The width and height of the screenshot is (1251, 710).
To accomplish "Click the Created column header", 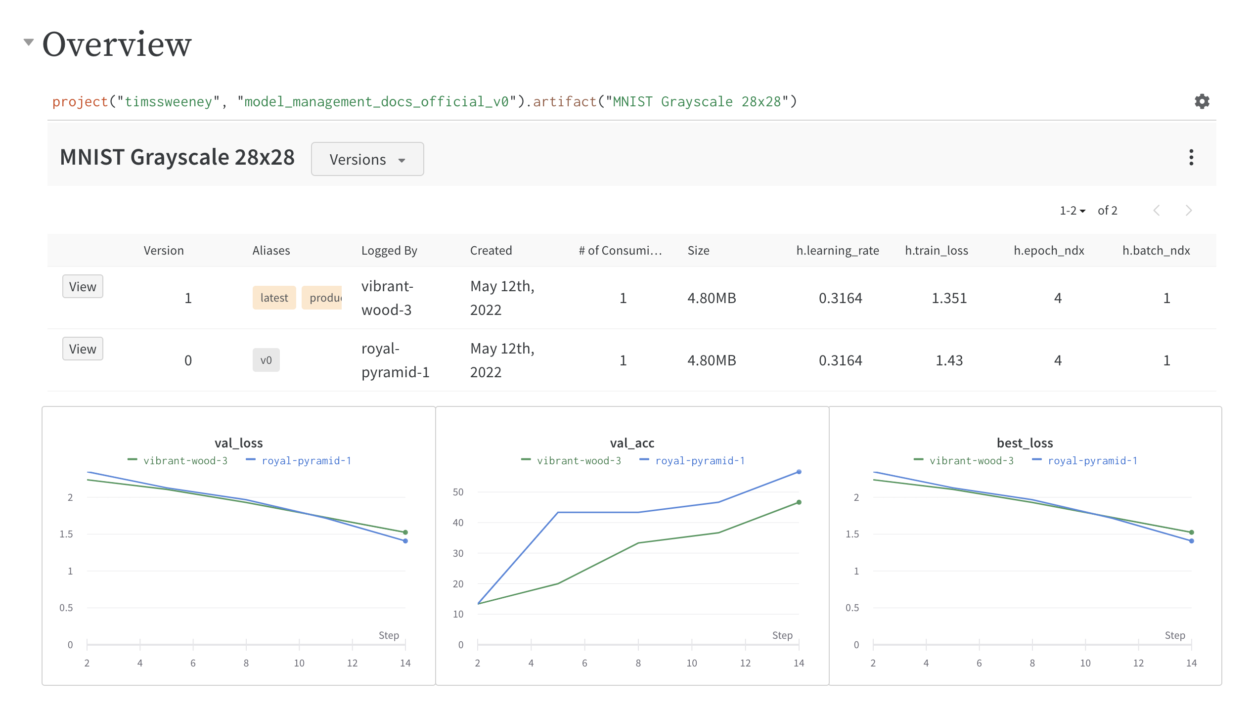I will pyautogui.click(x=491, y=251).
